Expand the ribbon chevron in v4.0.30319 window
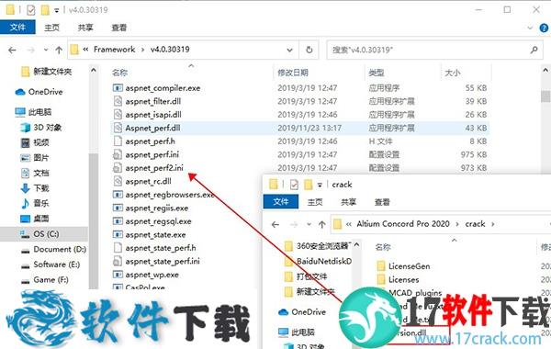Viewport: 551px width, 349px height. (x=530, y=28)
